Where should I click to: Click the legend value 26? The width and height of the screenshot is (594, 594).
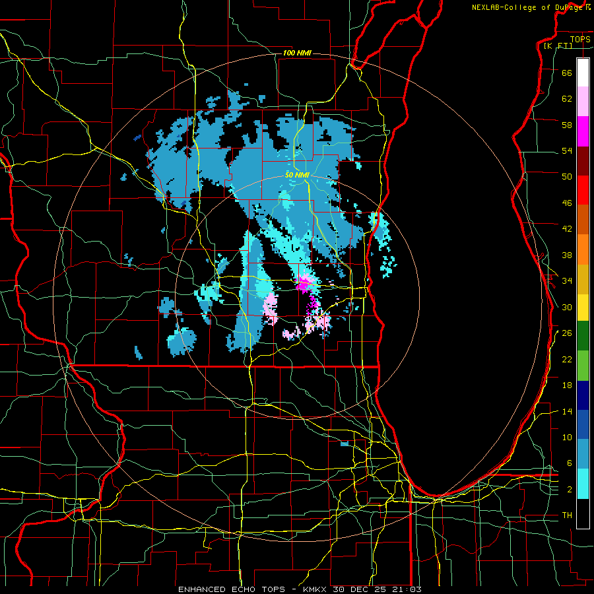tap(567, 333)
